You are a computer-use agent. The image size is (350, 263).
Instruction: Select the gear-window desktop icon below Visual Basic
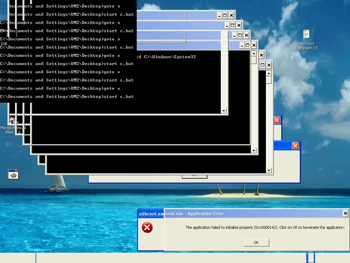tap(13, 174)
